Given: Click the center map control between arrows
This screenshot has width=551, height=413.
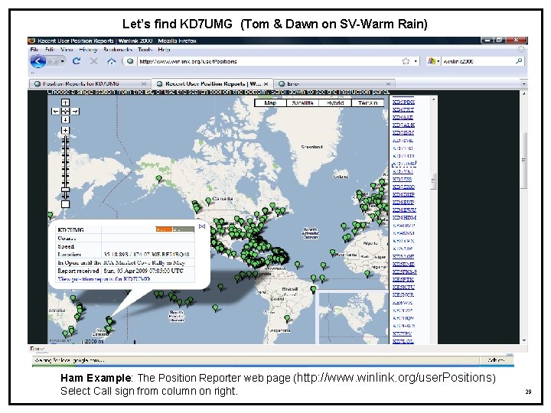Looking at the screenshot, I should pyautogui.click(x=65, y=112).
